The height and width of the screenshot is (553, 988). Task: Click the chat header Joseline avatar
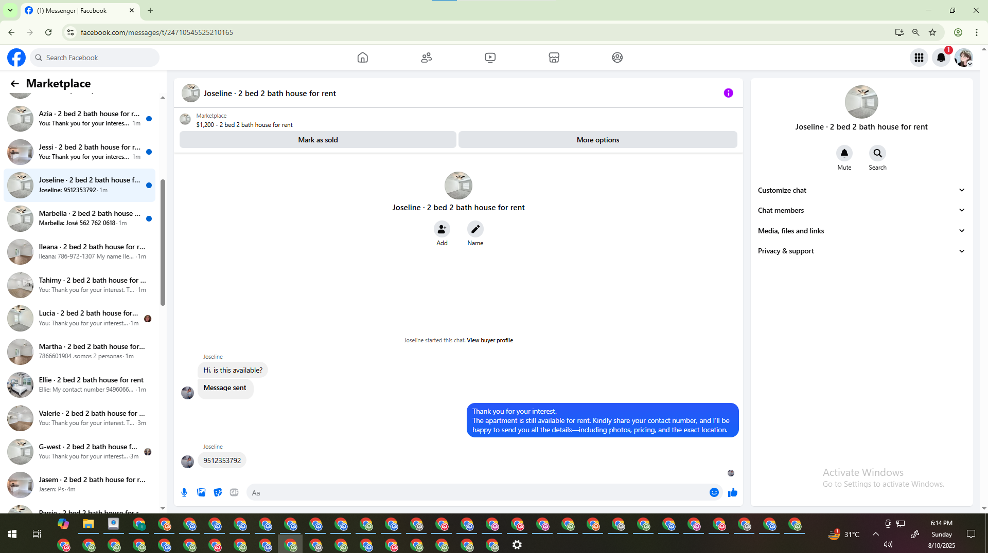tap(191, 93)
